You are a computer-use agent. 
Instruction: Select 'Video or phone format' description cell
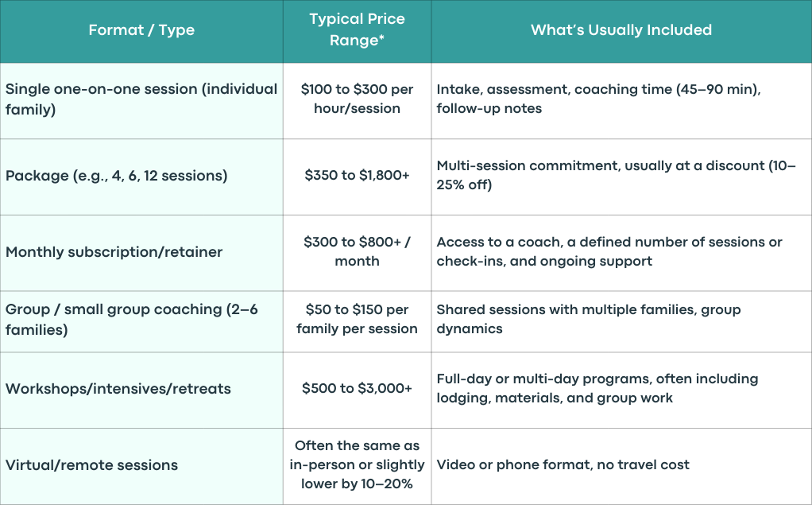(621, 467)
